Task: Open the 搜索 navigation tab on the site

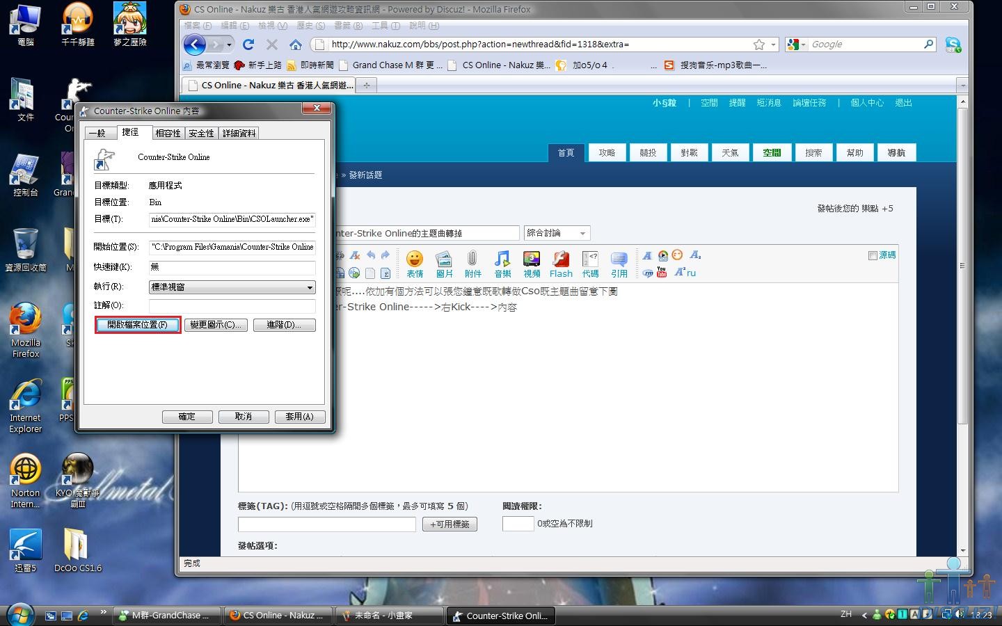Action: point(813,153)
